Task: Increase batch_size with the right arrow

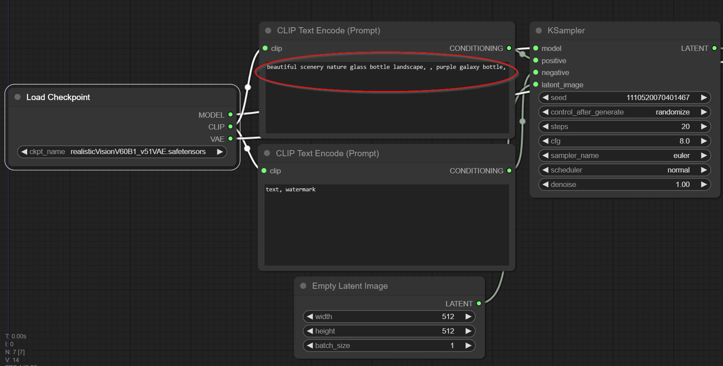Action: pyautogui.click(x=468, y=345)
